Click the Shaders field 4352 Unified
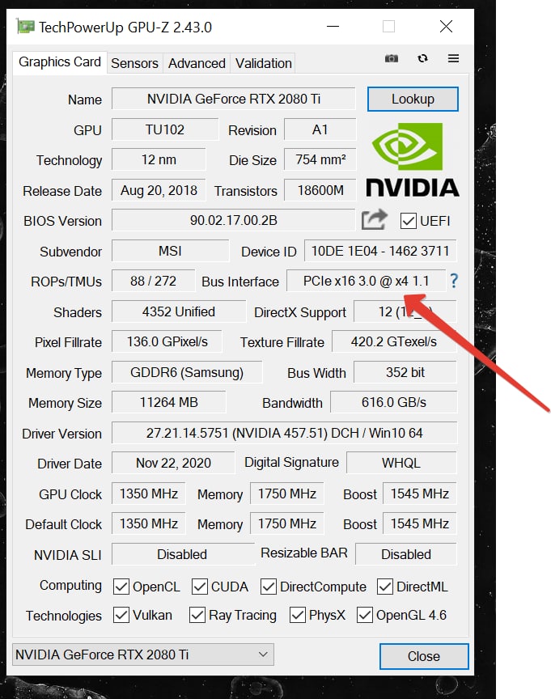Screen dimensions: 551x699 179,311
